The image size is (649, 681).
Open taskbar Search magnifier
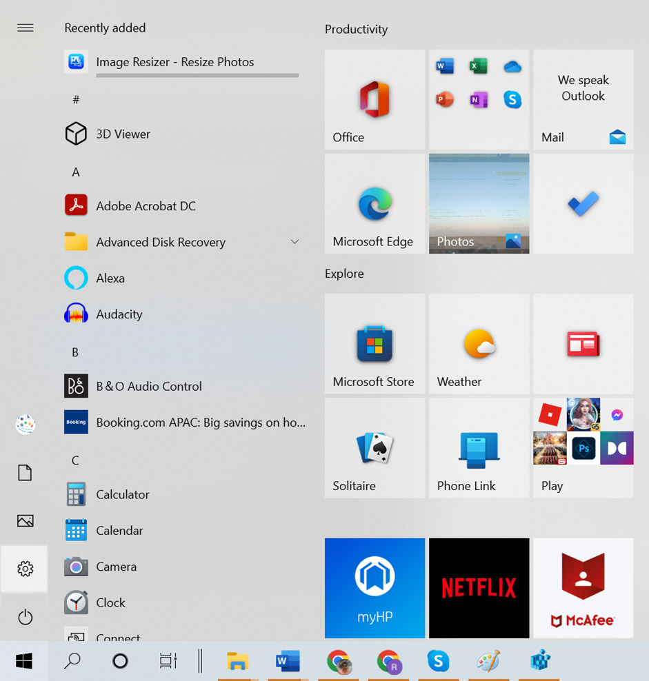72,661
